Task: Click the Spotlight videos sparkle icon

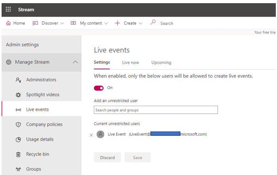Action: tap(18, 95)
